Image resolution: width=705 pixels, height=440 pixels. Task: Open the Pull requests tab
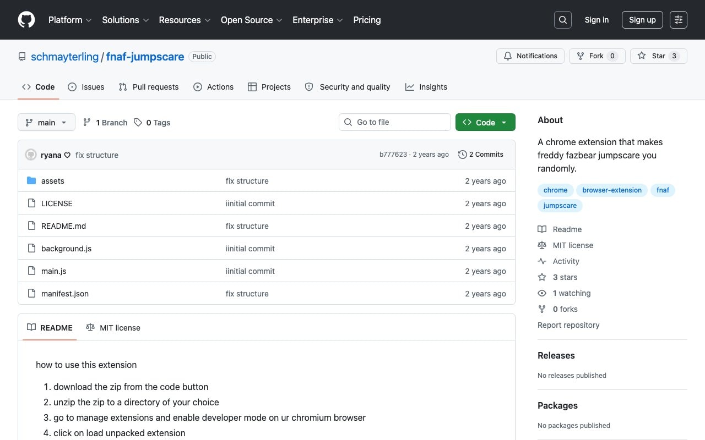[149, 87]
